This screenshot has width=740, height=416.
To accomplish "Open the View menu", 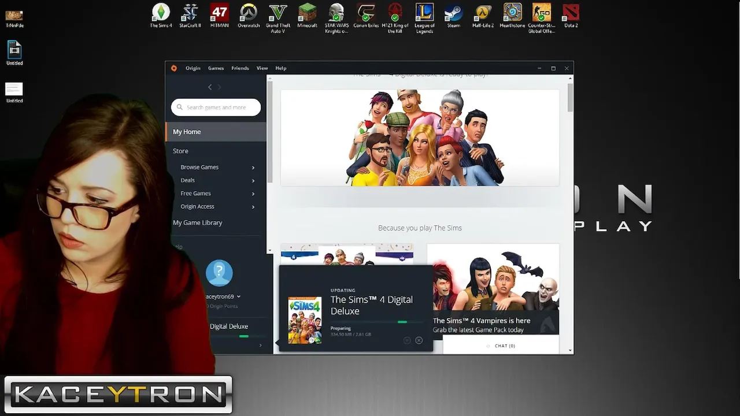I will [262, 68].
